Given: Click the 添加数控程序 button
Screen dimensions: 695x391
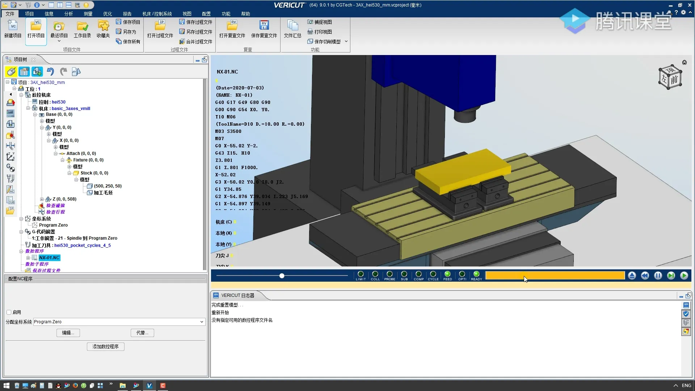Looking at the screenshot, I should coord(105,346).
